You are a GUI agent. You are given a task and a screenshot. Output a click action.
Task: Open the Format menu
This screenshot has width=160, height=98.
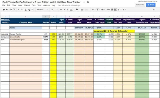[27, 5]
